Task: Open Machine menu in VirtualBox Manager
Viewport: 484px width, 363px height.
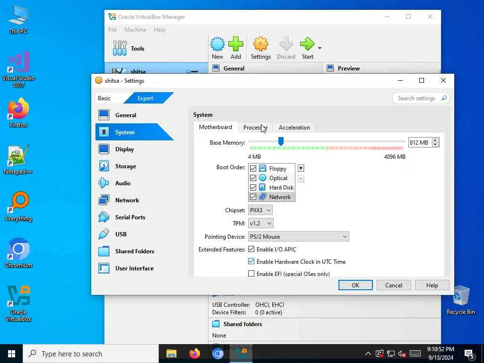Action: [x=135, y=30]
